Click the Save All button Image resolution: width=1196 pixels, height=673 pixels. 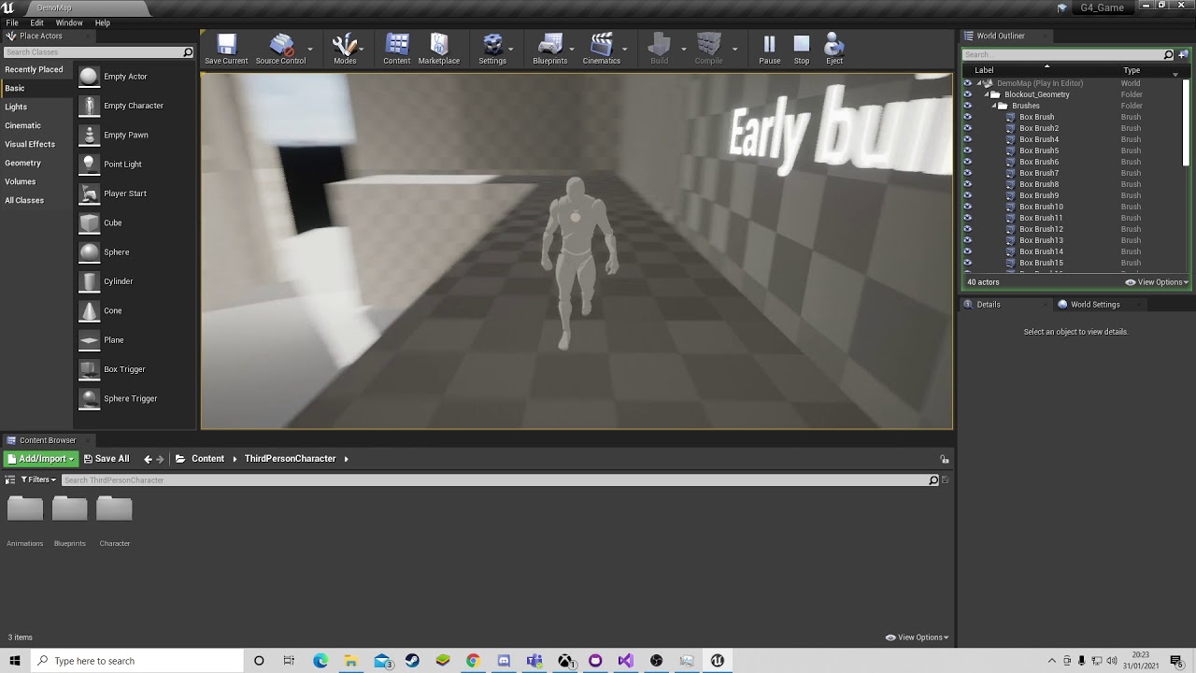click(x=106, y=459)
